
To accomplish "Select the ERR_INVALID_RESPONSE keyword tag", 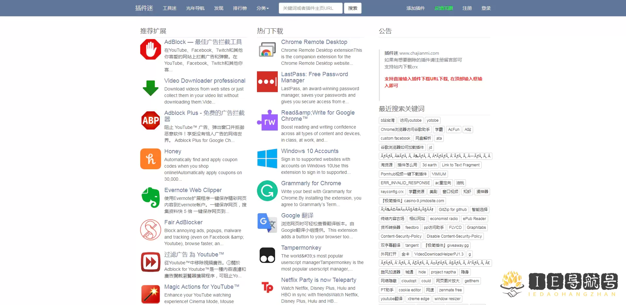I will coord(405,183).
